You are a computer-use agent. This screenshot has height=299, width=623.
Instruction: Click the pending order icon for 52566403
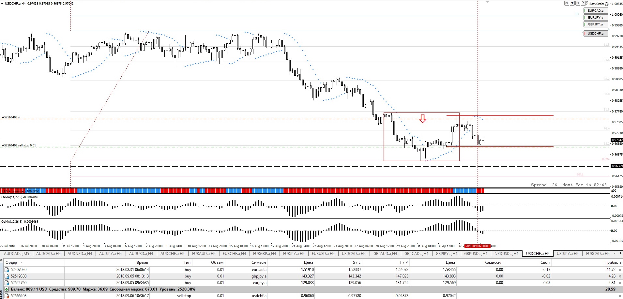click(x=7, y=296)
